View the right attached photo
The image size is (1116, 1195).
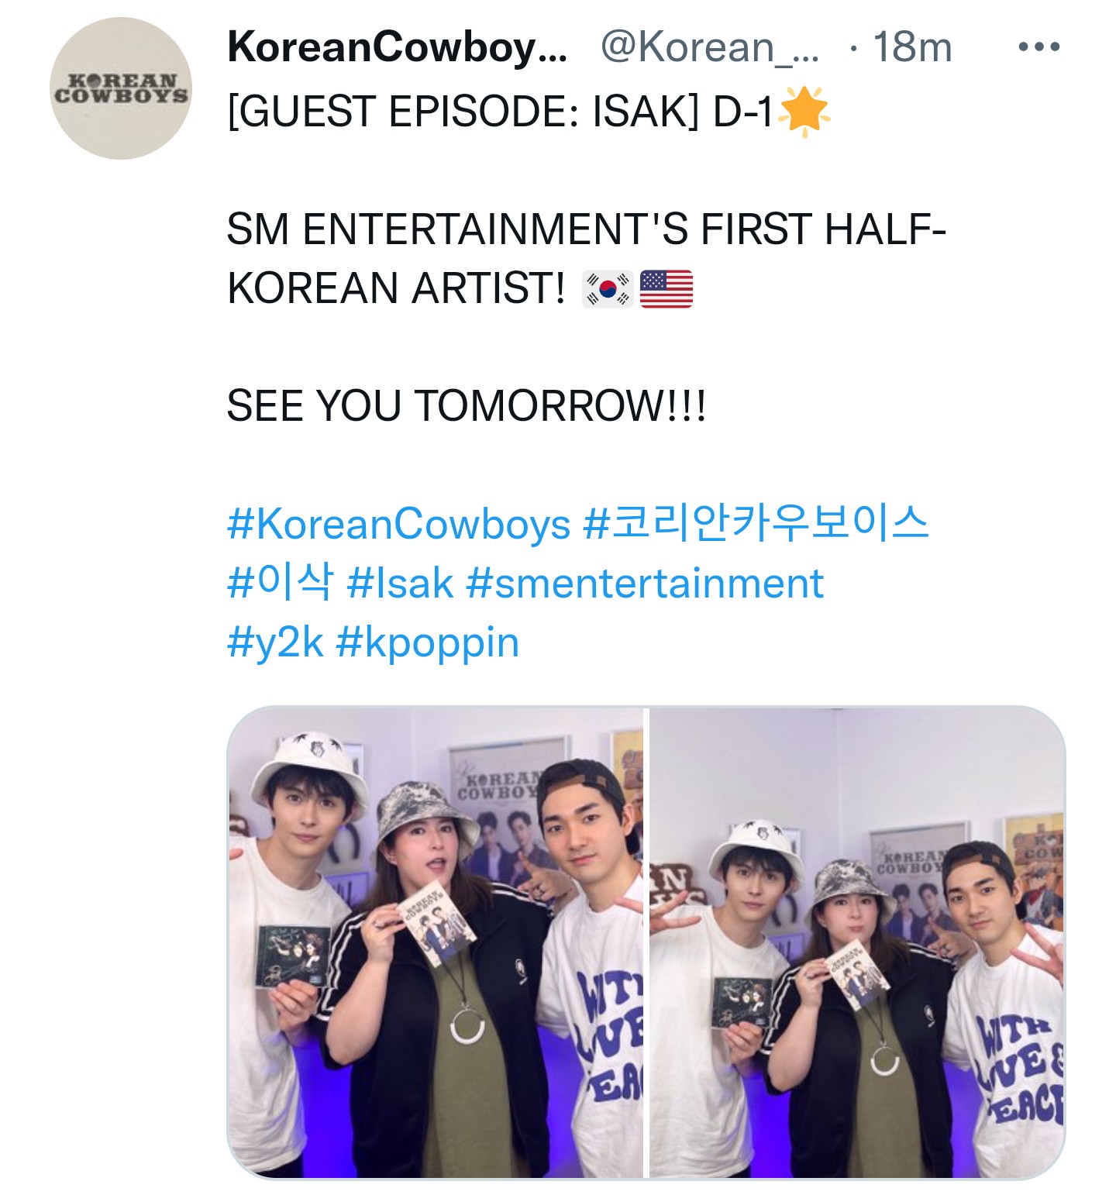point(857,942)
